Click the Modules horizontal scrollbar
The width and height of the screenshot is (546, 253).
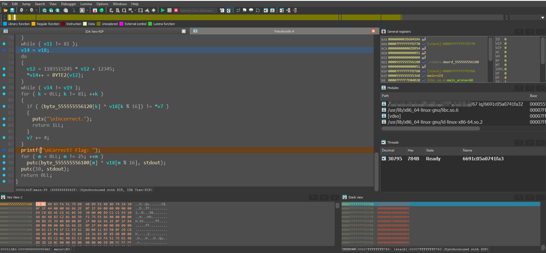tap(431, 128)
